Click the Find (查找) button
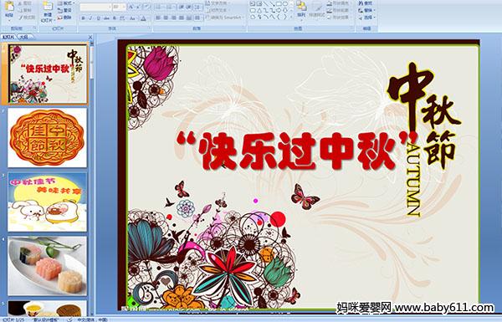Viewport: 502px width, 322px height. pos(366,3)
